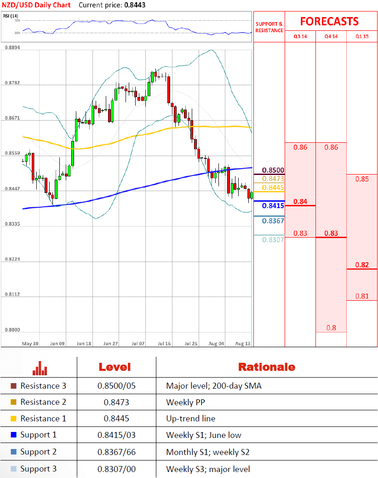Select the Q3 14 forecast column header
Viewport: 378px width, 478px height.
coord(300,36)
